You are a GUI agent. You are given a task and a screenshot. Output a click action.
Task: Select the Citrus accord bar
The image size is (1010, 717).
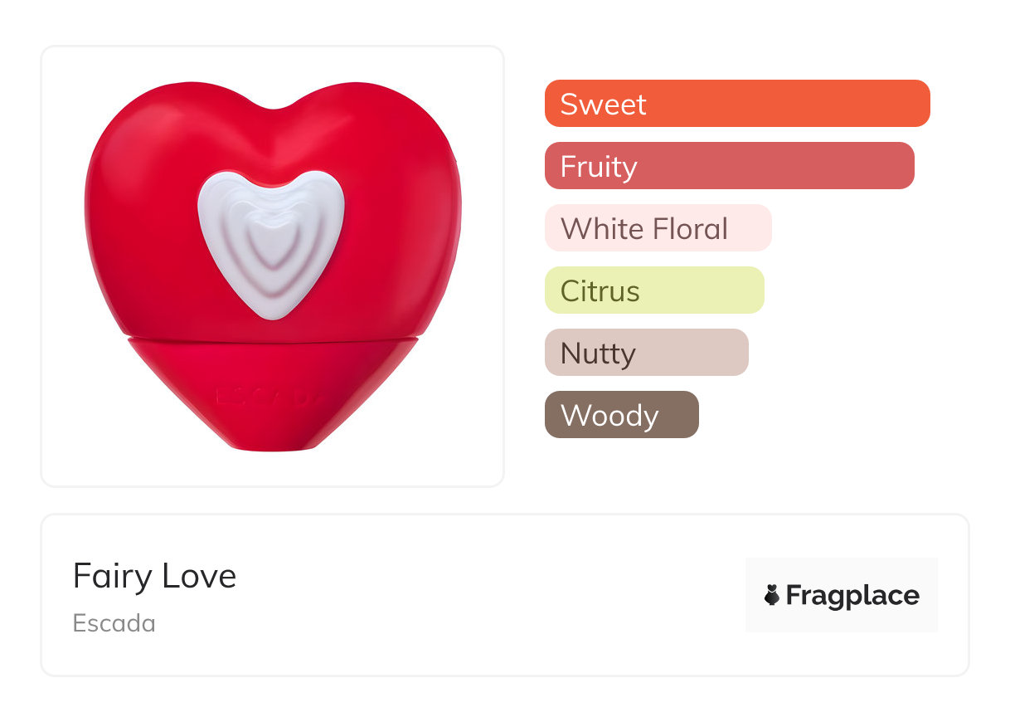point(654,290)
